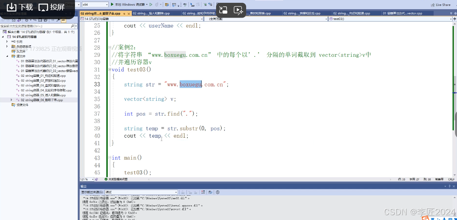
Task: Click the 下载 download overlay button
Action: (20, 7)
